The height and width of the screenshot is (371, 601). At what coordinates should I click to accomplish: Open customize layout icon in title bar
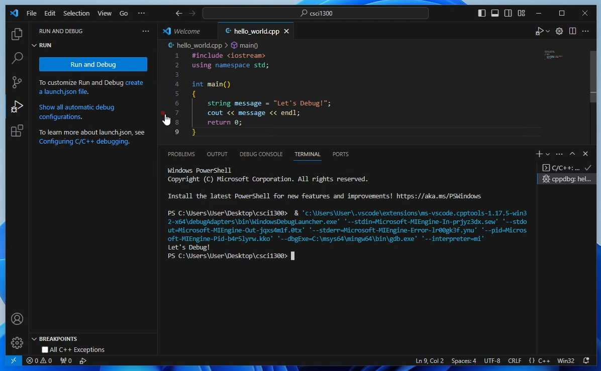coord(521,13)
